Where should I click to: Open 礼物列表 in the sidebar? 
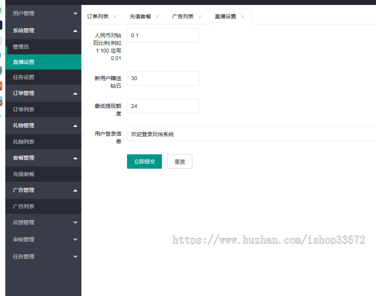click(x=43, y=142)
